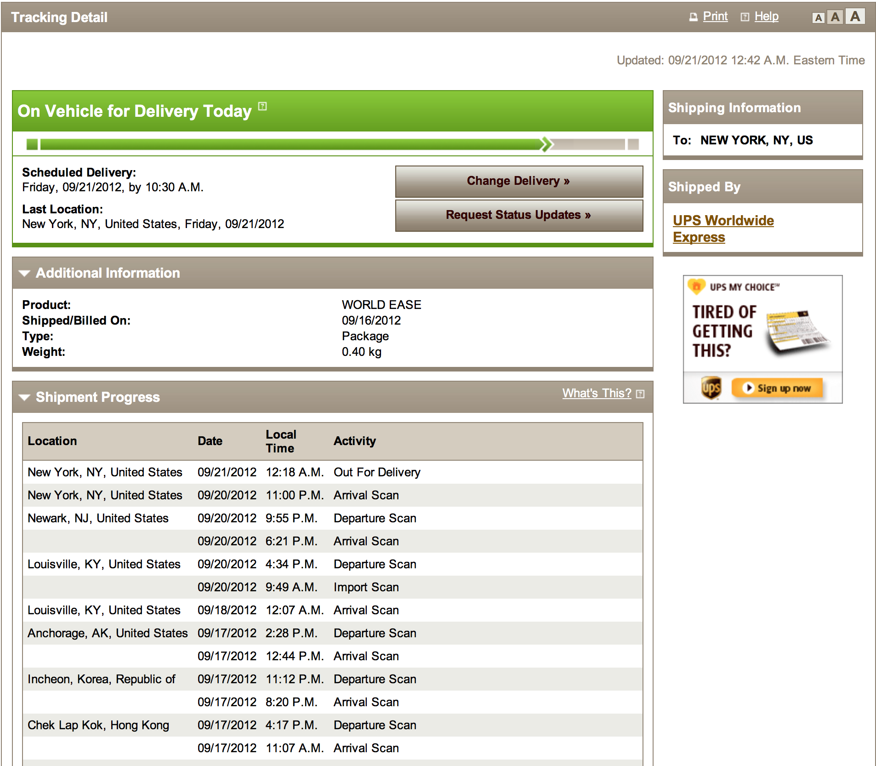This screenshot has height=766, width=876.
Task: Click the info icon after Delivery Today heading
Action: 262,106
